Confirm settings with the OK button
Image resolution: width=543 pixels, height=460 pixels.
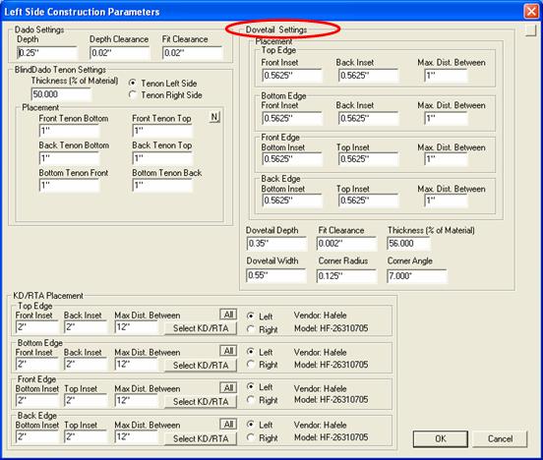(x=441, y=439)
